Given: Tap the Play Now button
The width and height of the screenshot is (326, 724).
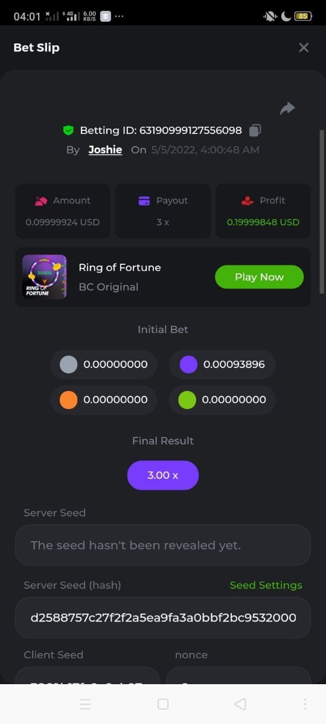Looking at the screenshot, I should coord(259,277).
